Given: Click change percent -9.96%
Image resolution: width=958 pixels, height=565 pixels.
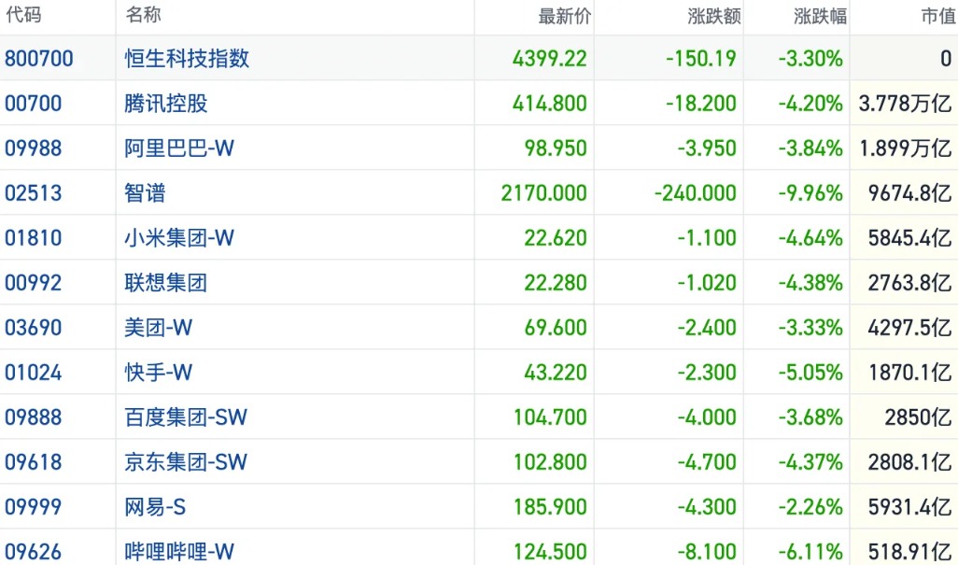Looking at the screenshot, I should click(810, 193).
